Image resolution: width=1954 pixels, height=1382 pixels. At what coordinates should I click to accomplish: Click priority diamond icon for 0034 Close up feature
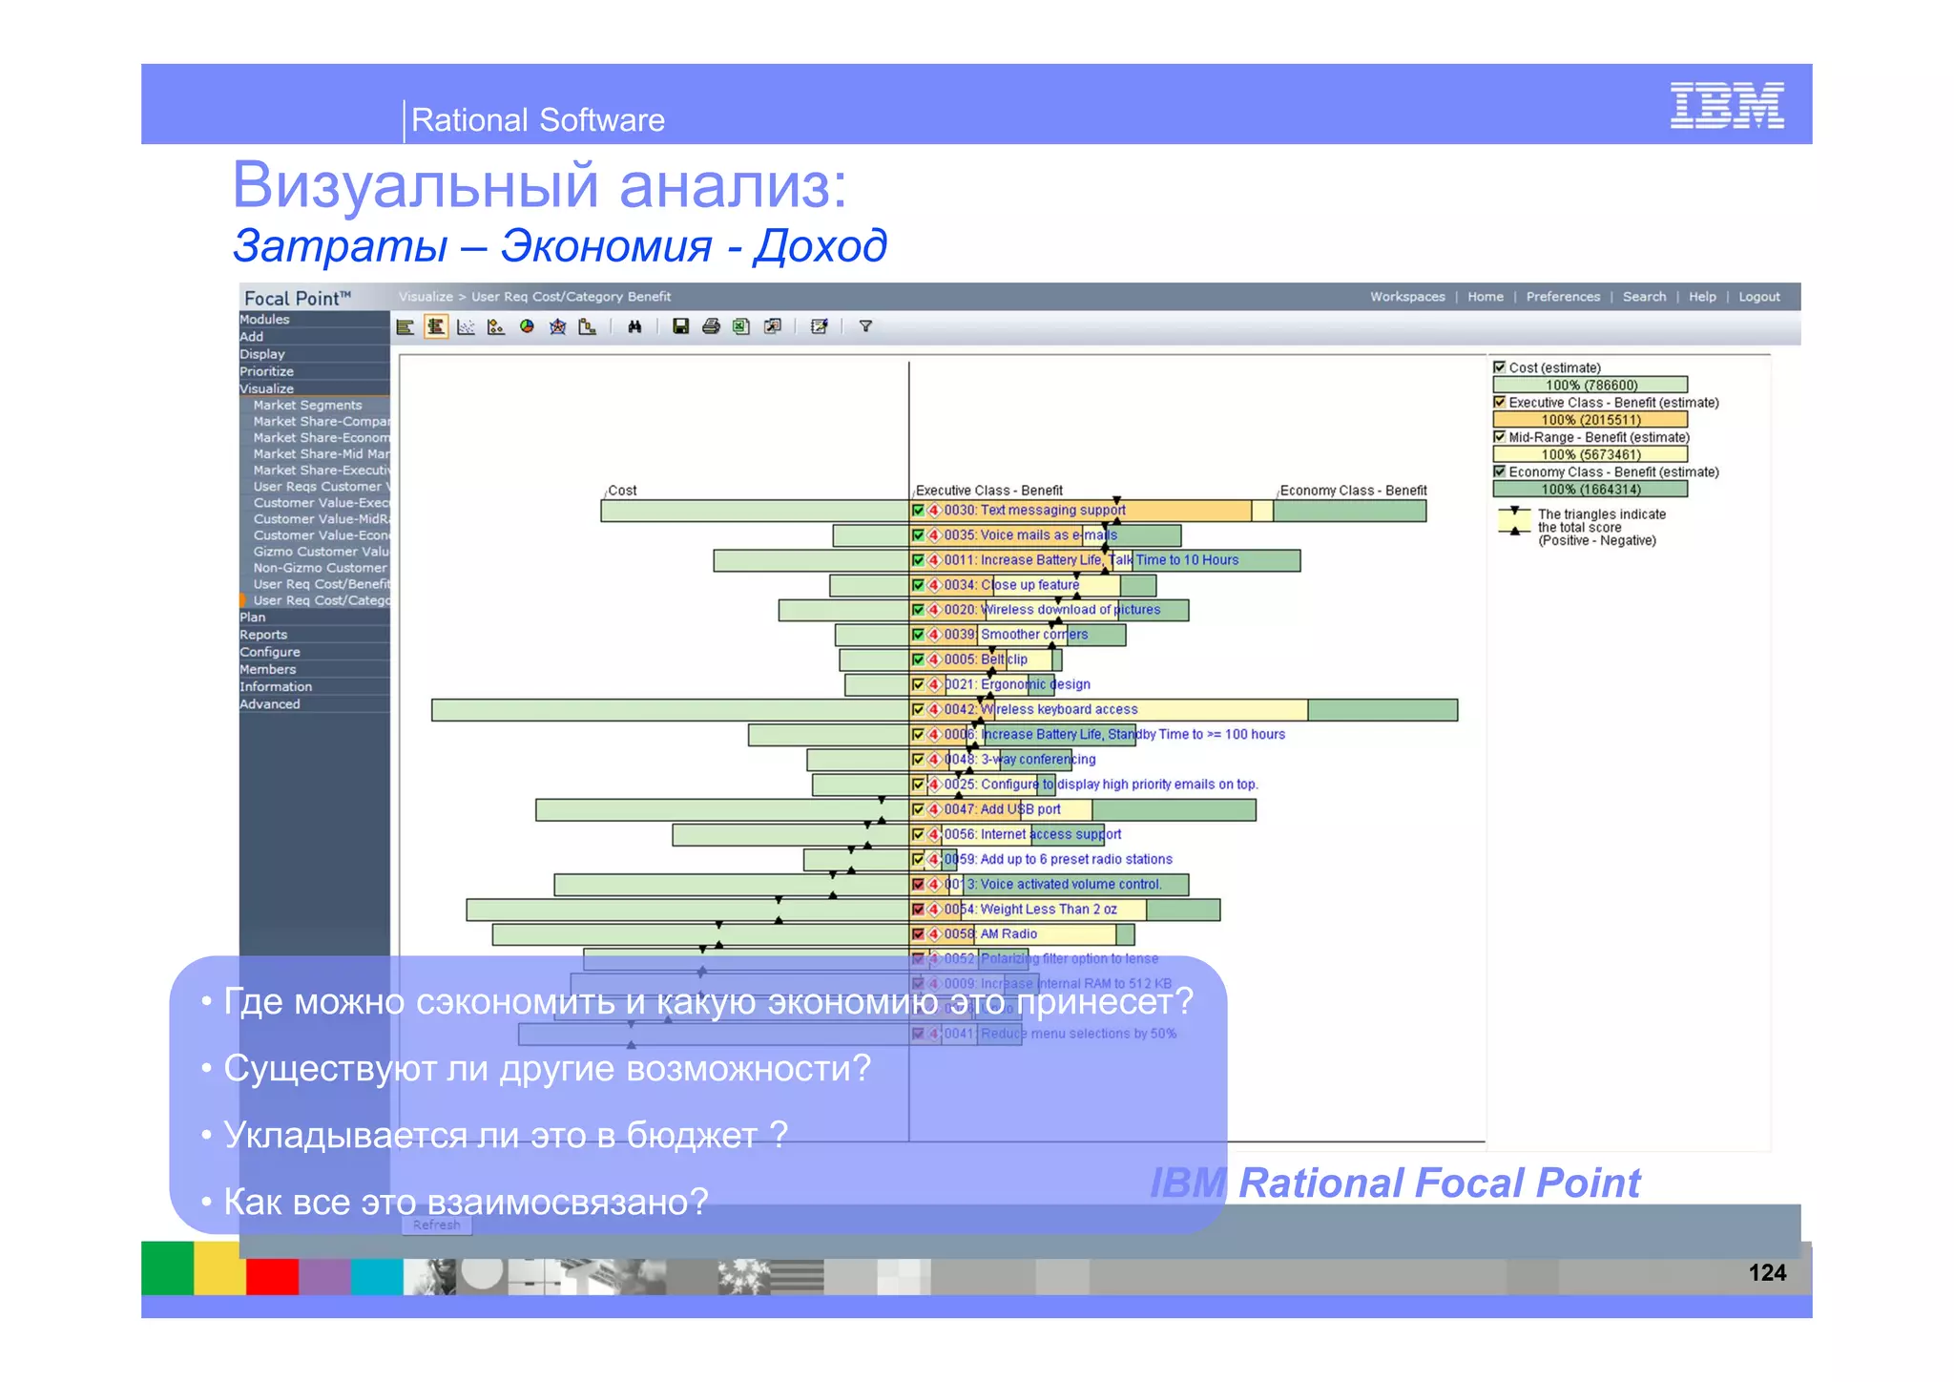coord(934,585)
